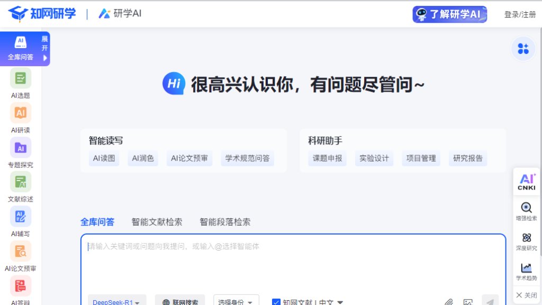The width and height of the screenshot is (542, 305).
Task: Switch to the 智能段落检索 tab
Action: (x=224, y=222)
